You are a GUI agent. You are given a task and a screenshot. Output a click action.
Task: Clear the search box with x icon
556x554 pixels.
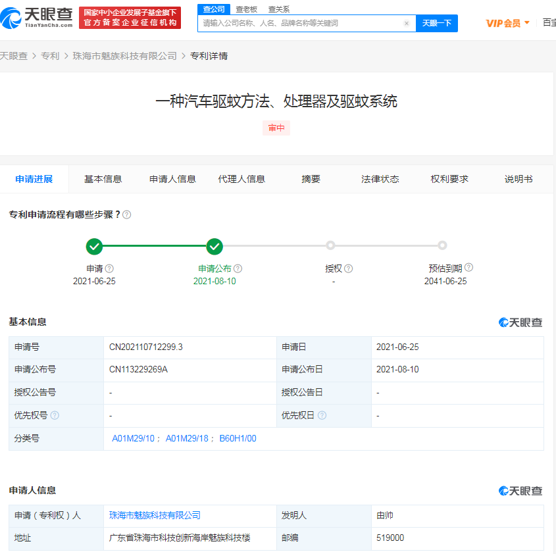[407, 23]
